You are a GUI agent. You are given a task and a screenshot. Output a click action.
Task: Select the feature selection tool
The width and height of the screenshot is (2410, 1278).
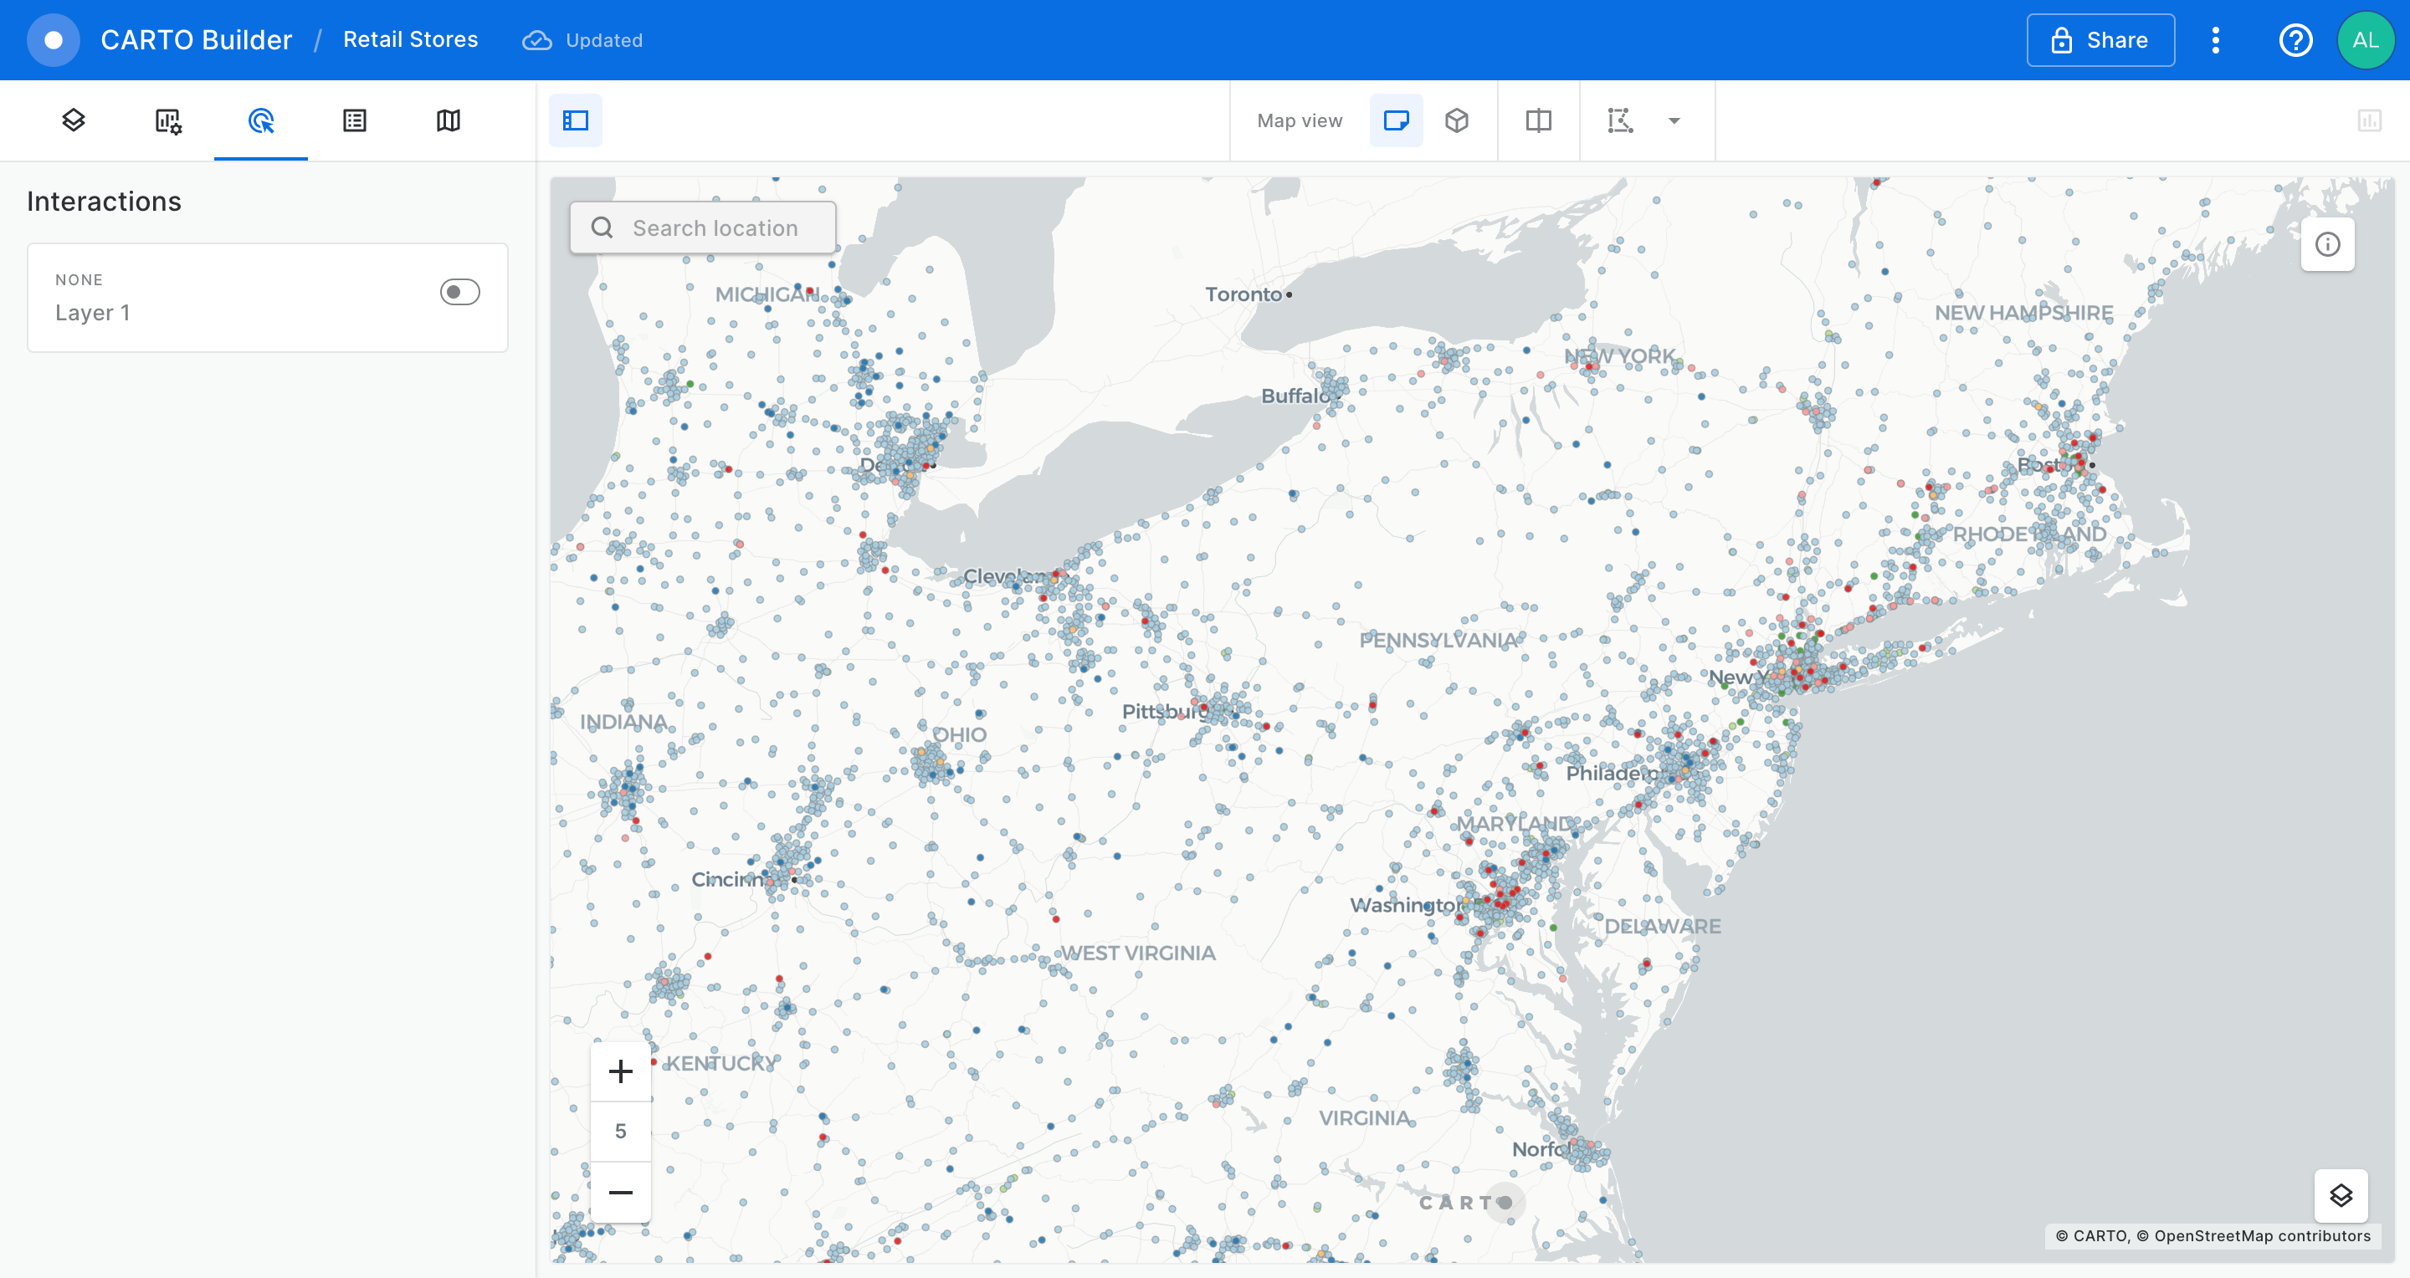pos(1620,120)
